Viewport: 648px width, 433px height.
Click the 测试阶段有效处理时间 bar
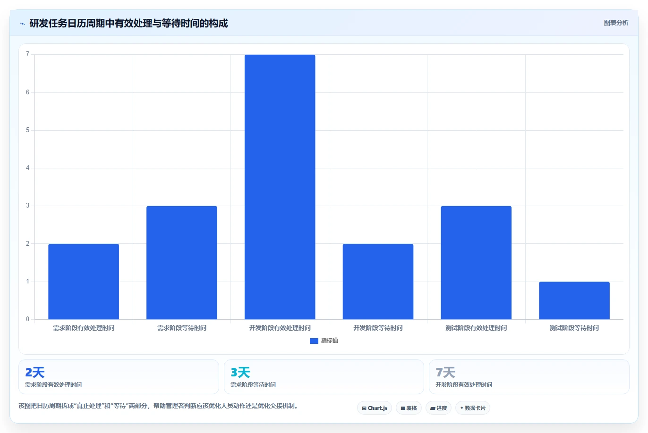pyautogui.click(x=476, y=263)
